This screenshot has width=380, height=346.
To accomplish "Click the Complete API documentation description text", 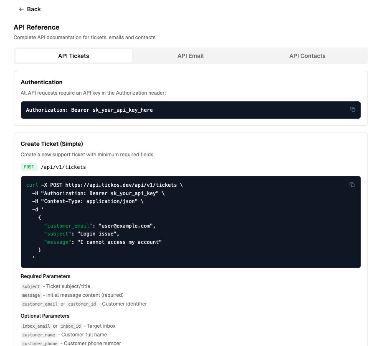I will 84,38.
